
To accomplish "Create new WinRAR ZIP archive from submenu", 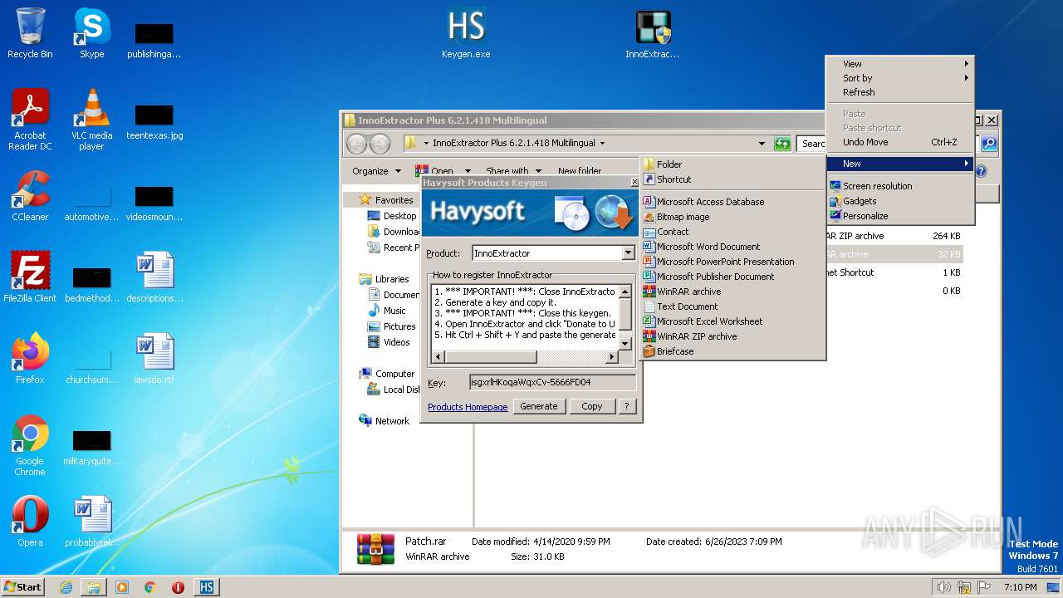I will 733,336.
